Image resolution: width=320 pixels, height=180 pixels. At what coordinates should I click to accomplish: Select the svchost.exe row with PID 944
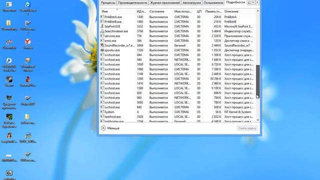coord(177,59)
